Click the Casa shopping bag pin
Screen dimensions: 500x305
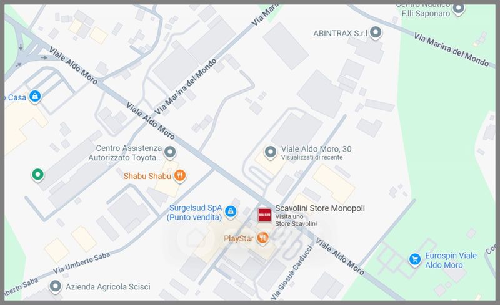pos(35,96)
